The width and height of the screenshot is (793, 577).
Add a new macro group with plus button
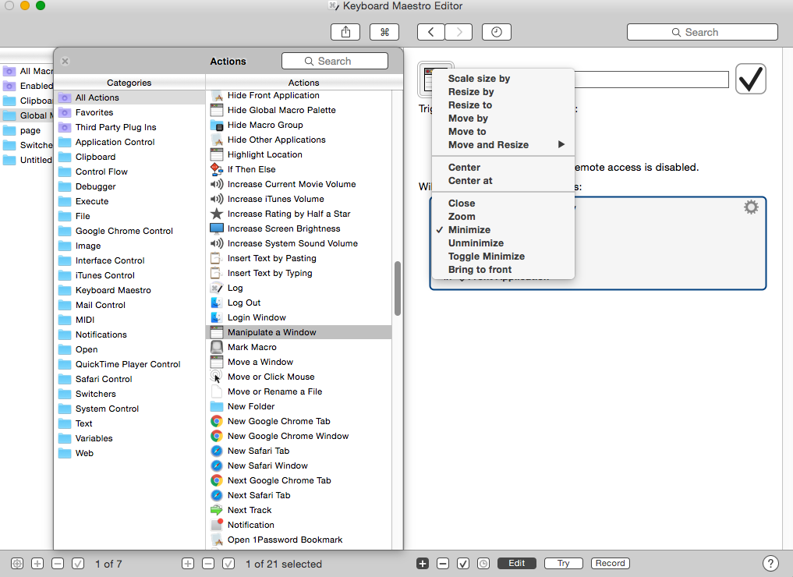37,563
